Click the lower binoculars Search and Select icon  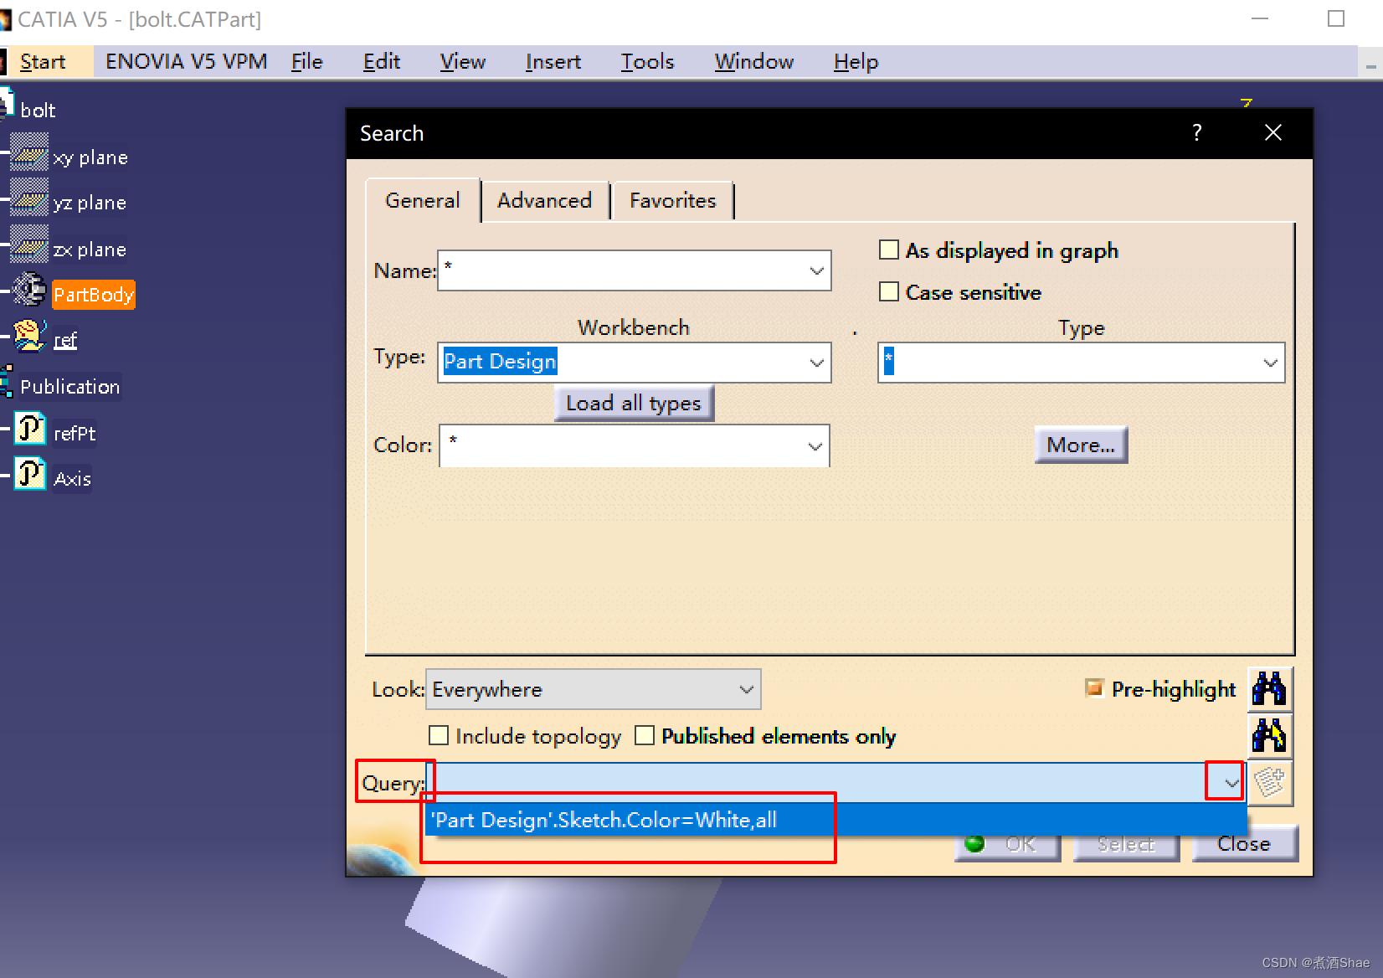1269,736
